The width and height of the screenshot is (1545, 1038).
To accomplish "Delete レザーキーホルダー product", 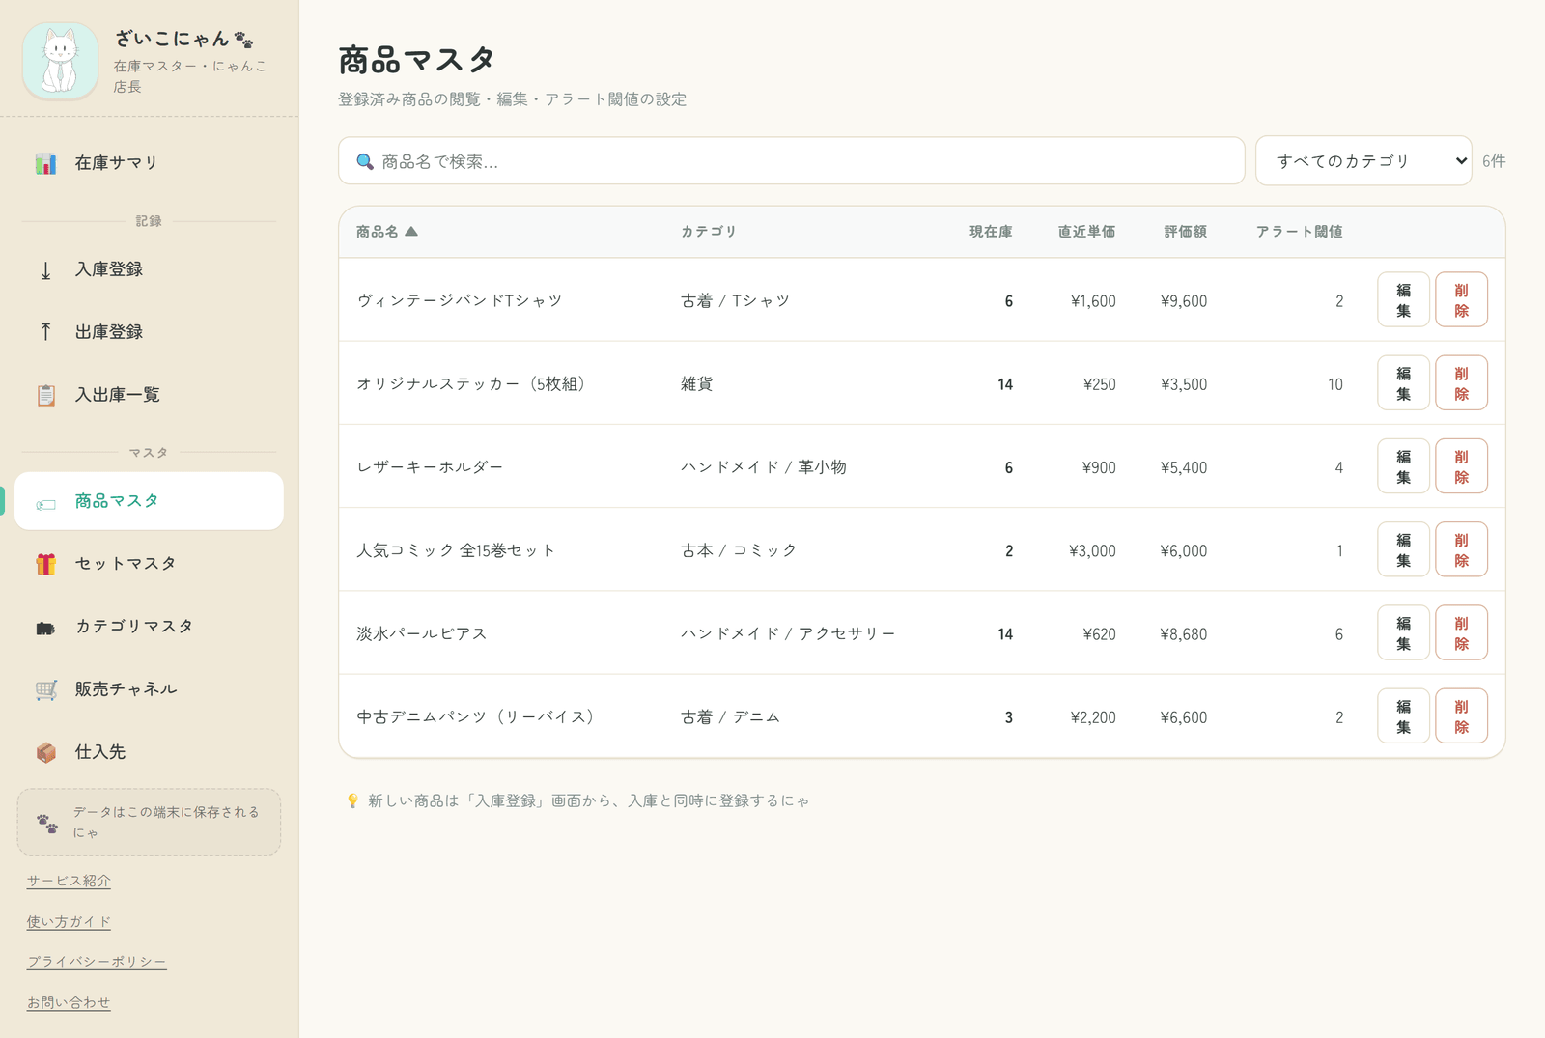I will click(x=1461, y=466).
